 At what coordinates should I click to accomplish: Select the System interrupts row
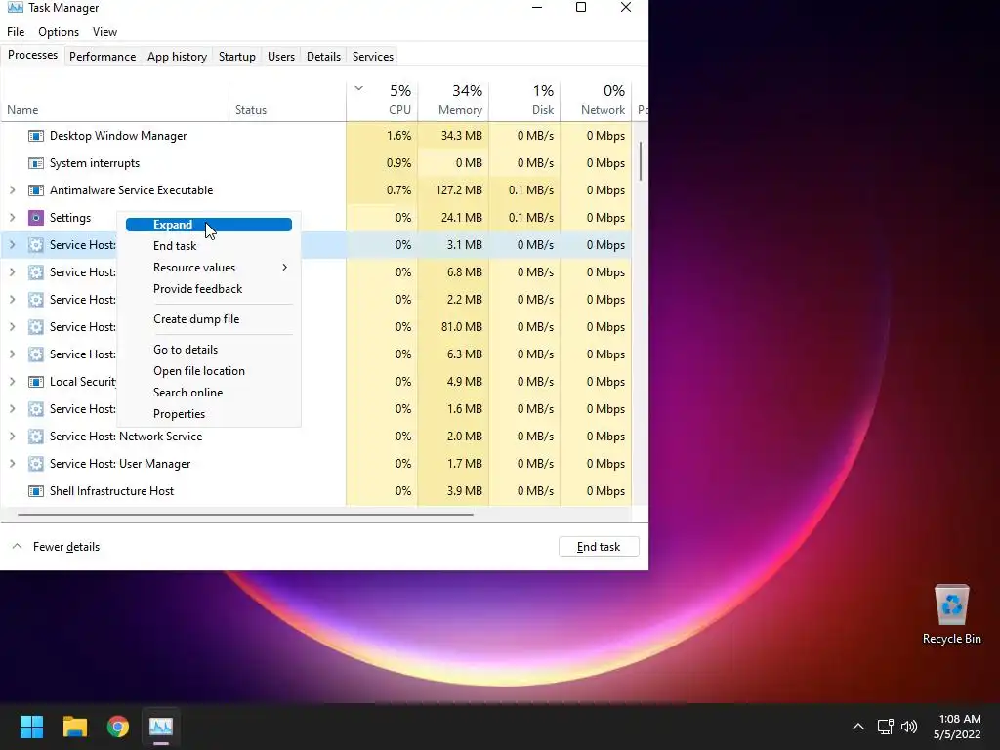pos(316,163)
